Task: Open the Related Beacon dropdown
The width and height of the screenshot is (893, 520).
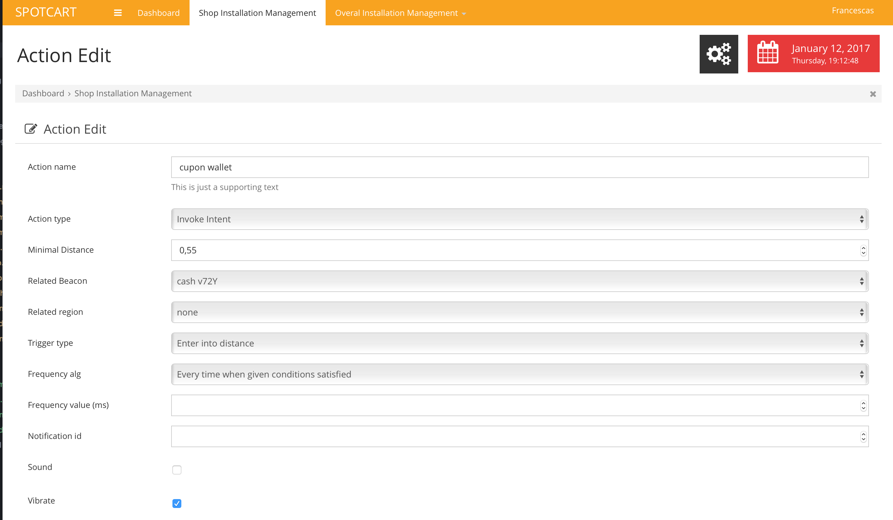Action: click(x=520, y=281)
